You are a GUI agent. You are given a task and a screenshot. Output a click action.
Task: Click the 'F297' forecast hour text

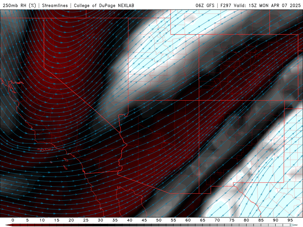click(226, 5)
